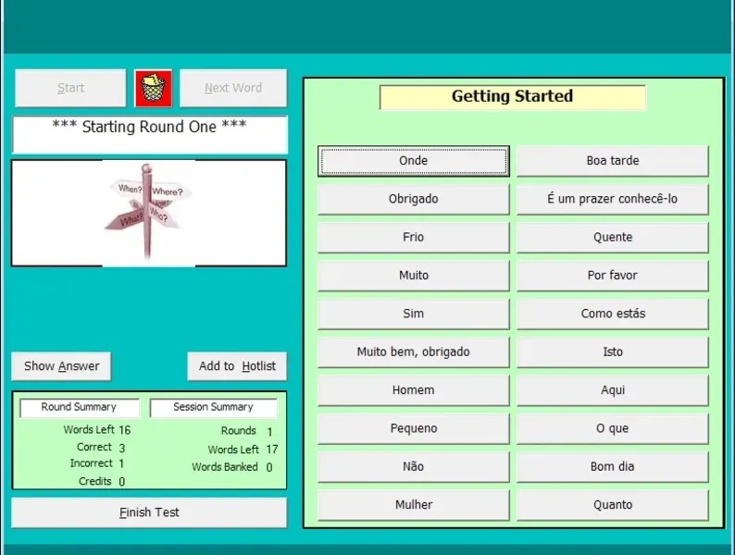Click the Mulher answer button
735x555 pixels.
[414, 505]
